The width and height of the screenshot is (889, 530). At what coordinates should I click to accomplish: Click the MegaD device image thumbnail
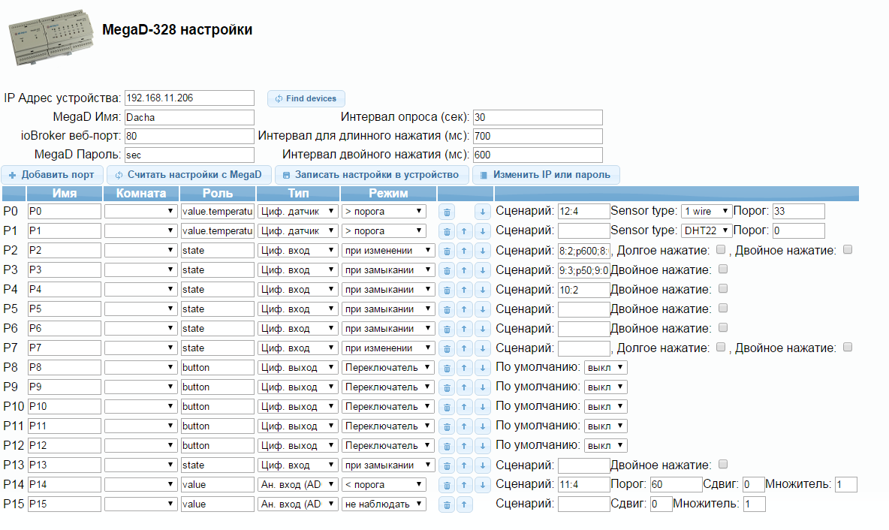pyautogui.click(x=51, y=38)
